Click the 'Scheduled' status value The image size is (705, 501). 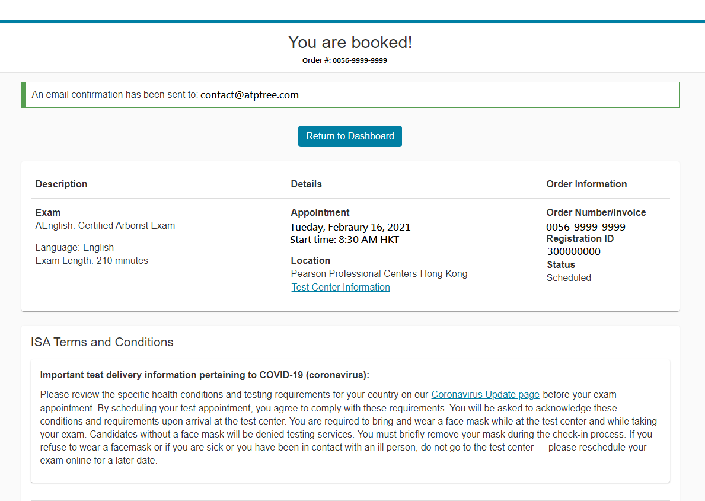569,277
